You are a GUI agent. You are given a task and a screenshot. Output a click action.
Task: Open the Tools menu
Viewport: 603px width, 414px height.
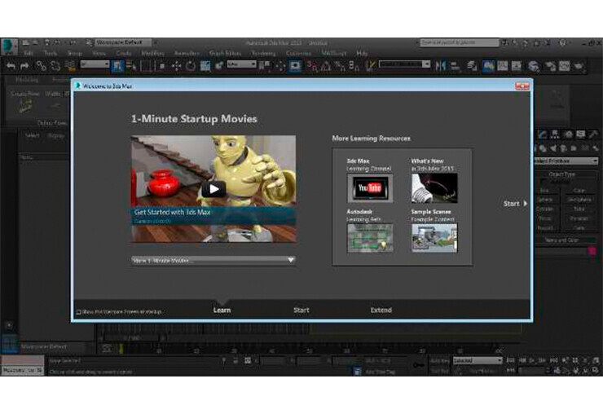click(51, 54)
